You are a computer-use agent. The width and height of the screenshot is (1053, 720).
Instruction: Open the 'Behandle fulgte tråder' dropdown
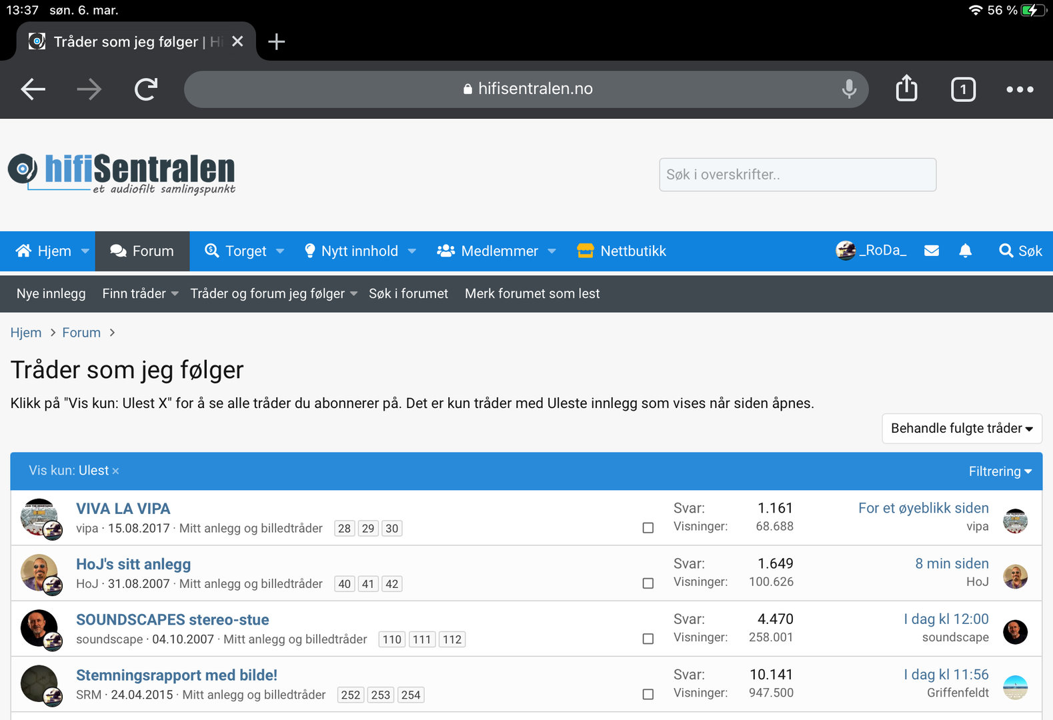962,428
